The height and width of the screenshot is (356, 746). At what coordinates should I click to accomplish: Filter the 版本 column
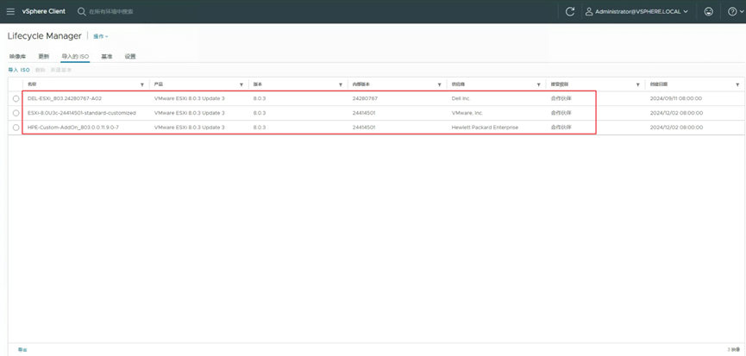341,84
